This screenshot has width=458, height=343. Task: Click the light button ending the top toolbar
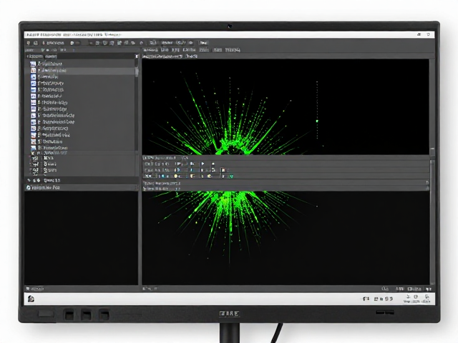point(203,43)
